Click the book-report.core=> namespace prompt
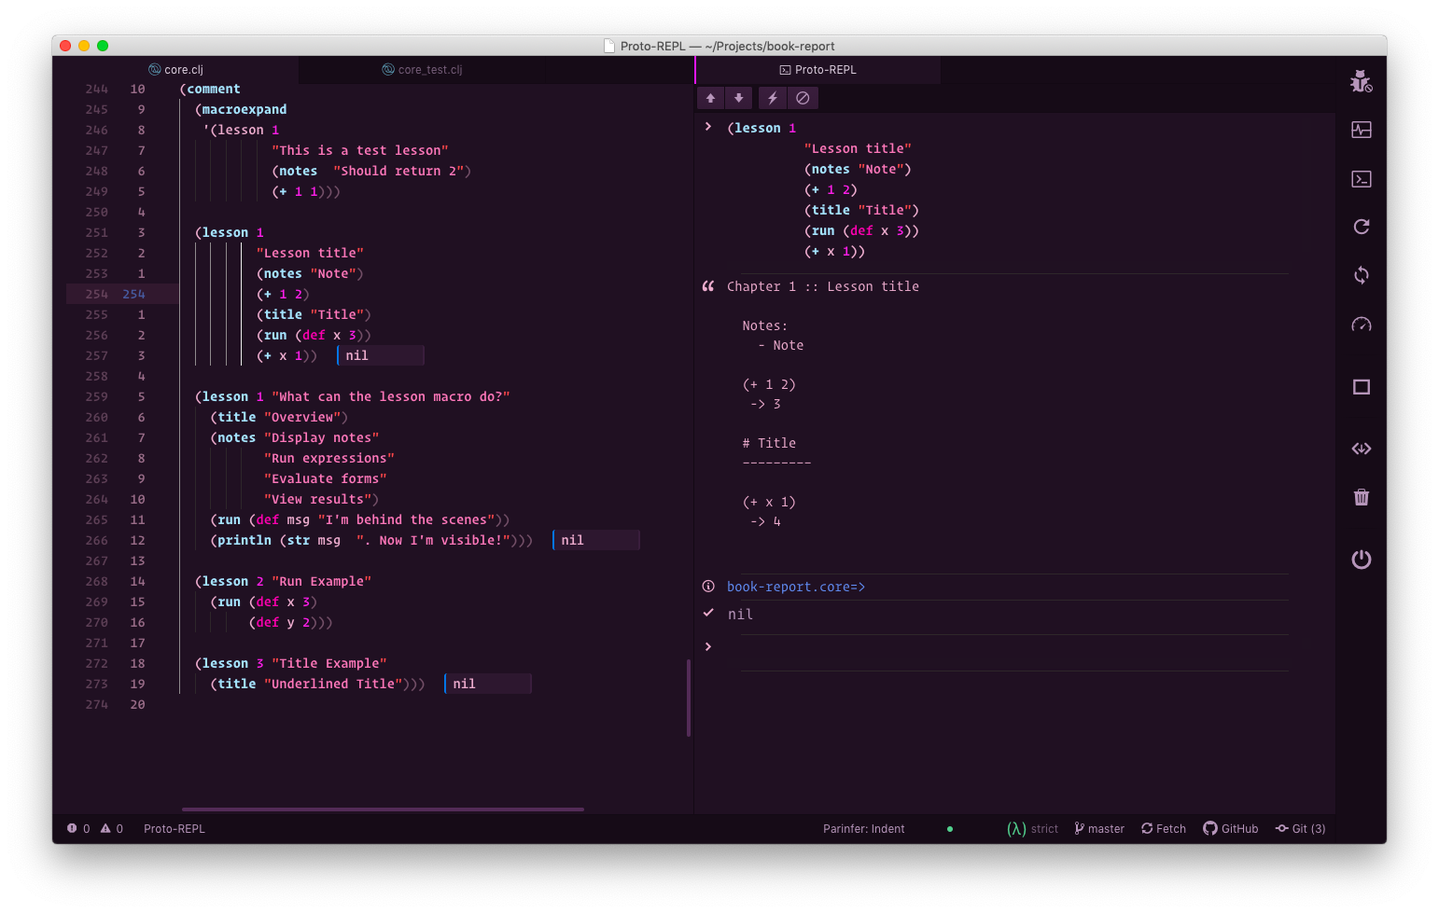The image size is (1439, 913). click(796, 587)
